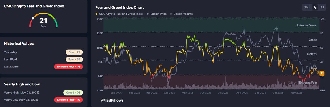Show the All time range
This screenshot has height=107, width=330.
pyautogui.click(x=322, y=7)
